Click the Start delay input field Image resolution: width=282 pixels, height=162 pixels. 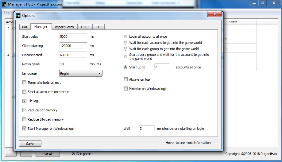pyautogui.click(x=73, y=37)
